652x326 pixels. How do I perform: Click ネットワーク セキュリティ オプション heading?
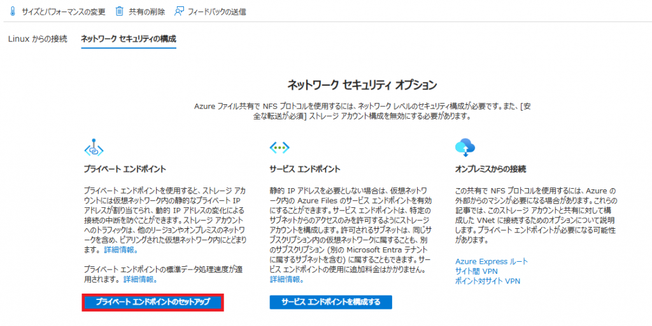pyautogui.click(x=362, y=85)
